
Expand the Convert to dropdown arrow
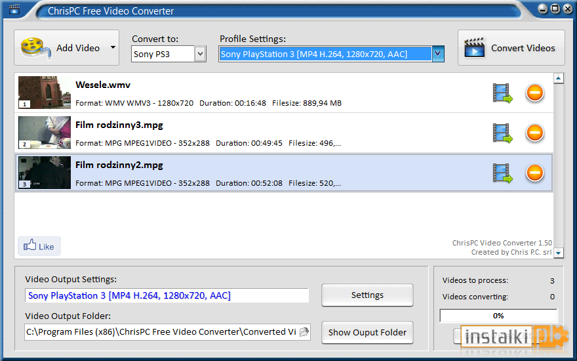(200, 54)
